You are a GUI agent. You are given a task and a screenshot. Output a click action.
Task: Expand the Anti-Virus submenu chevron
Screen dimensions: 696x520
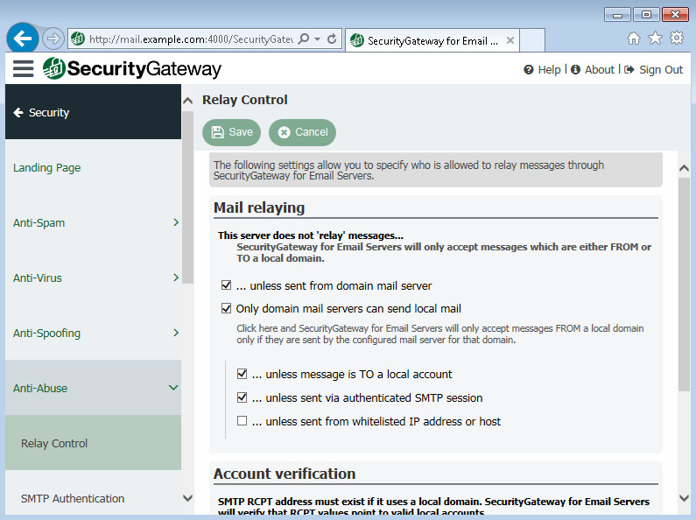click(176, 278)
